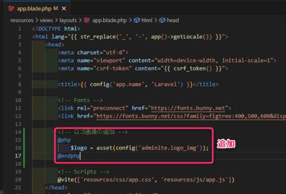Click the html symbol cube icon
This screenshot has height=194, width=286.
click(x=137, y=20)
